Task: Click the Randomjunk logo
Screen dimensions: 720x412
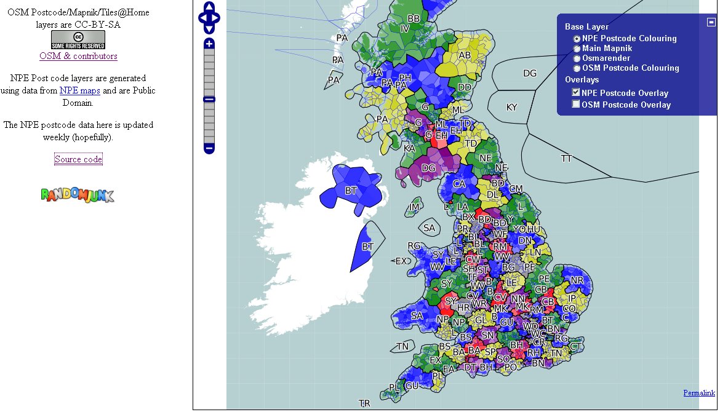Action: coord(77,195)
